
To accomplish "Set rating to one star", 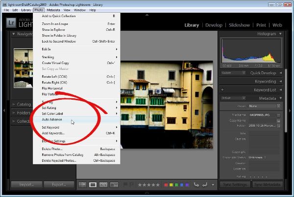I will 140,185.
